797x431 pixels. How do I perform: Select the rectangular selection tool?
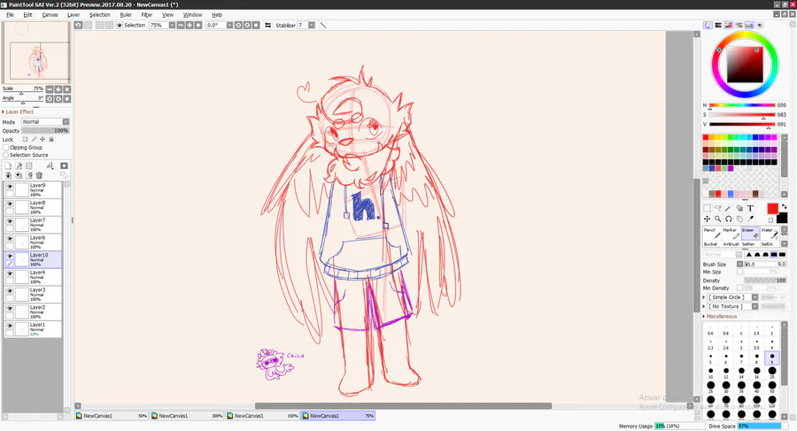click(707, 208)
